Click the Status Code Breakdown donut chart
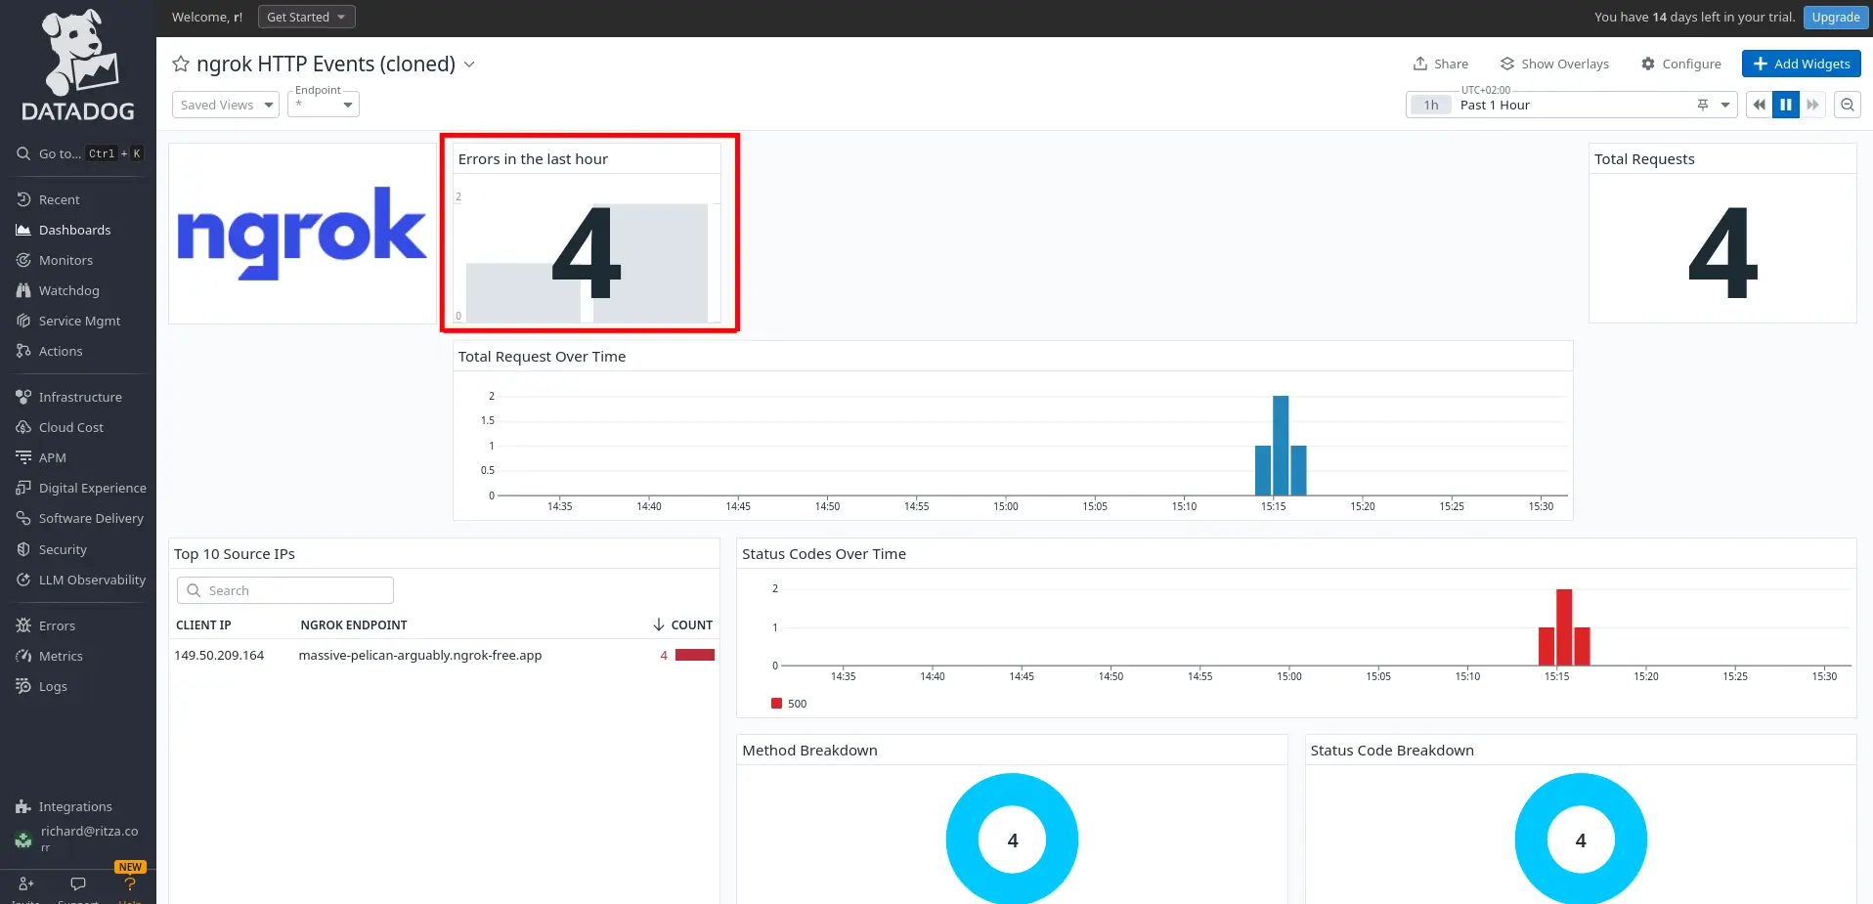 (1581, 839)
